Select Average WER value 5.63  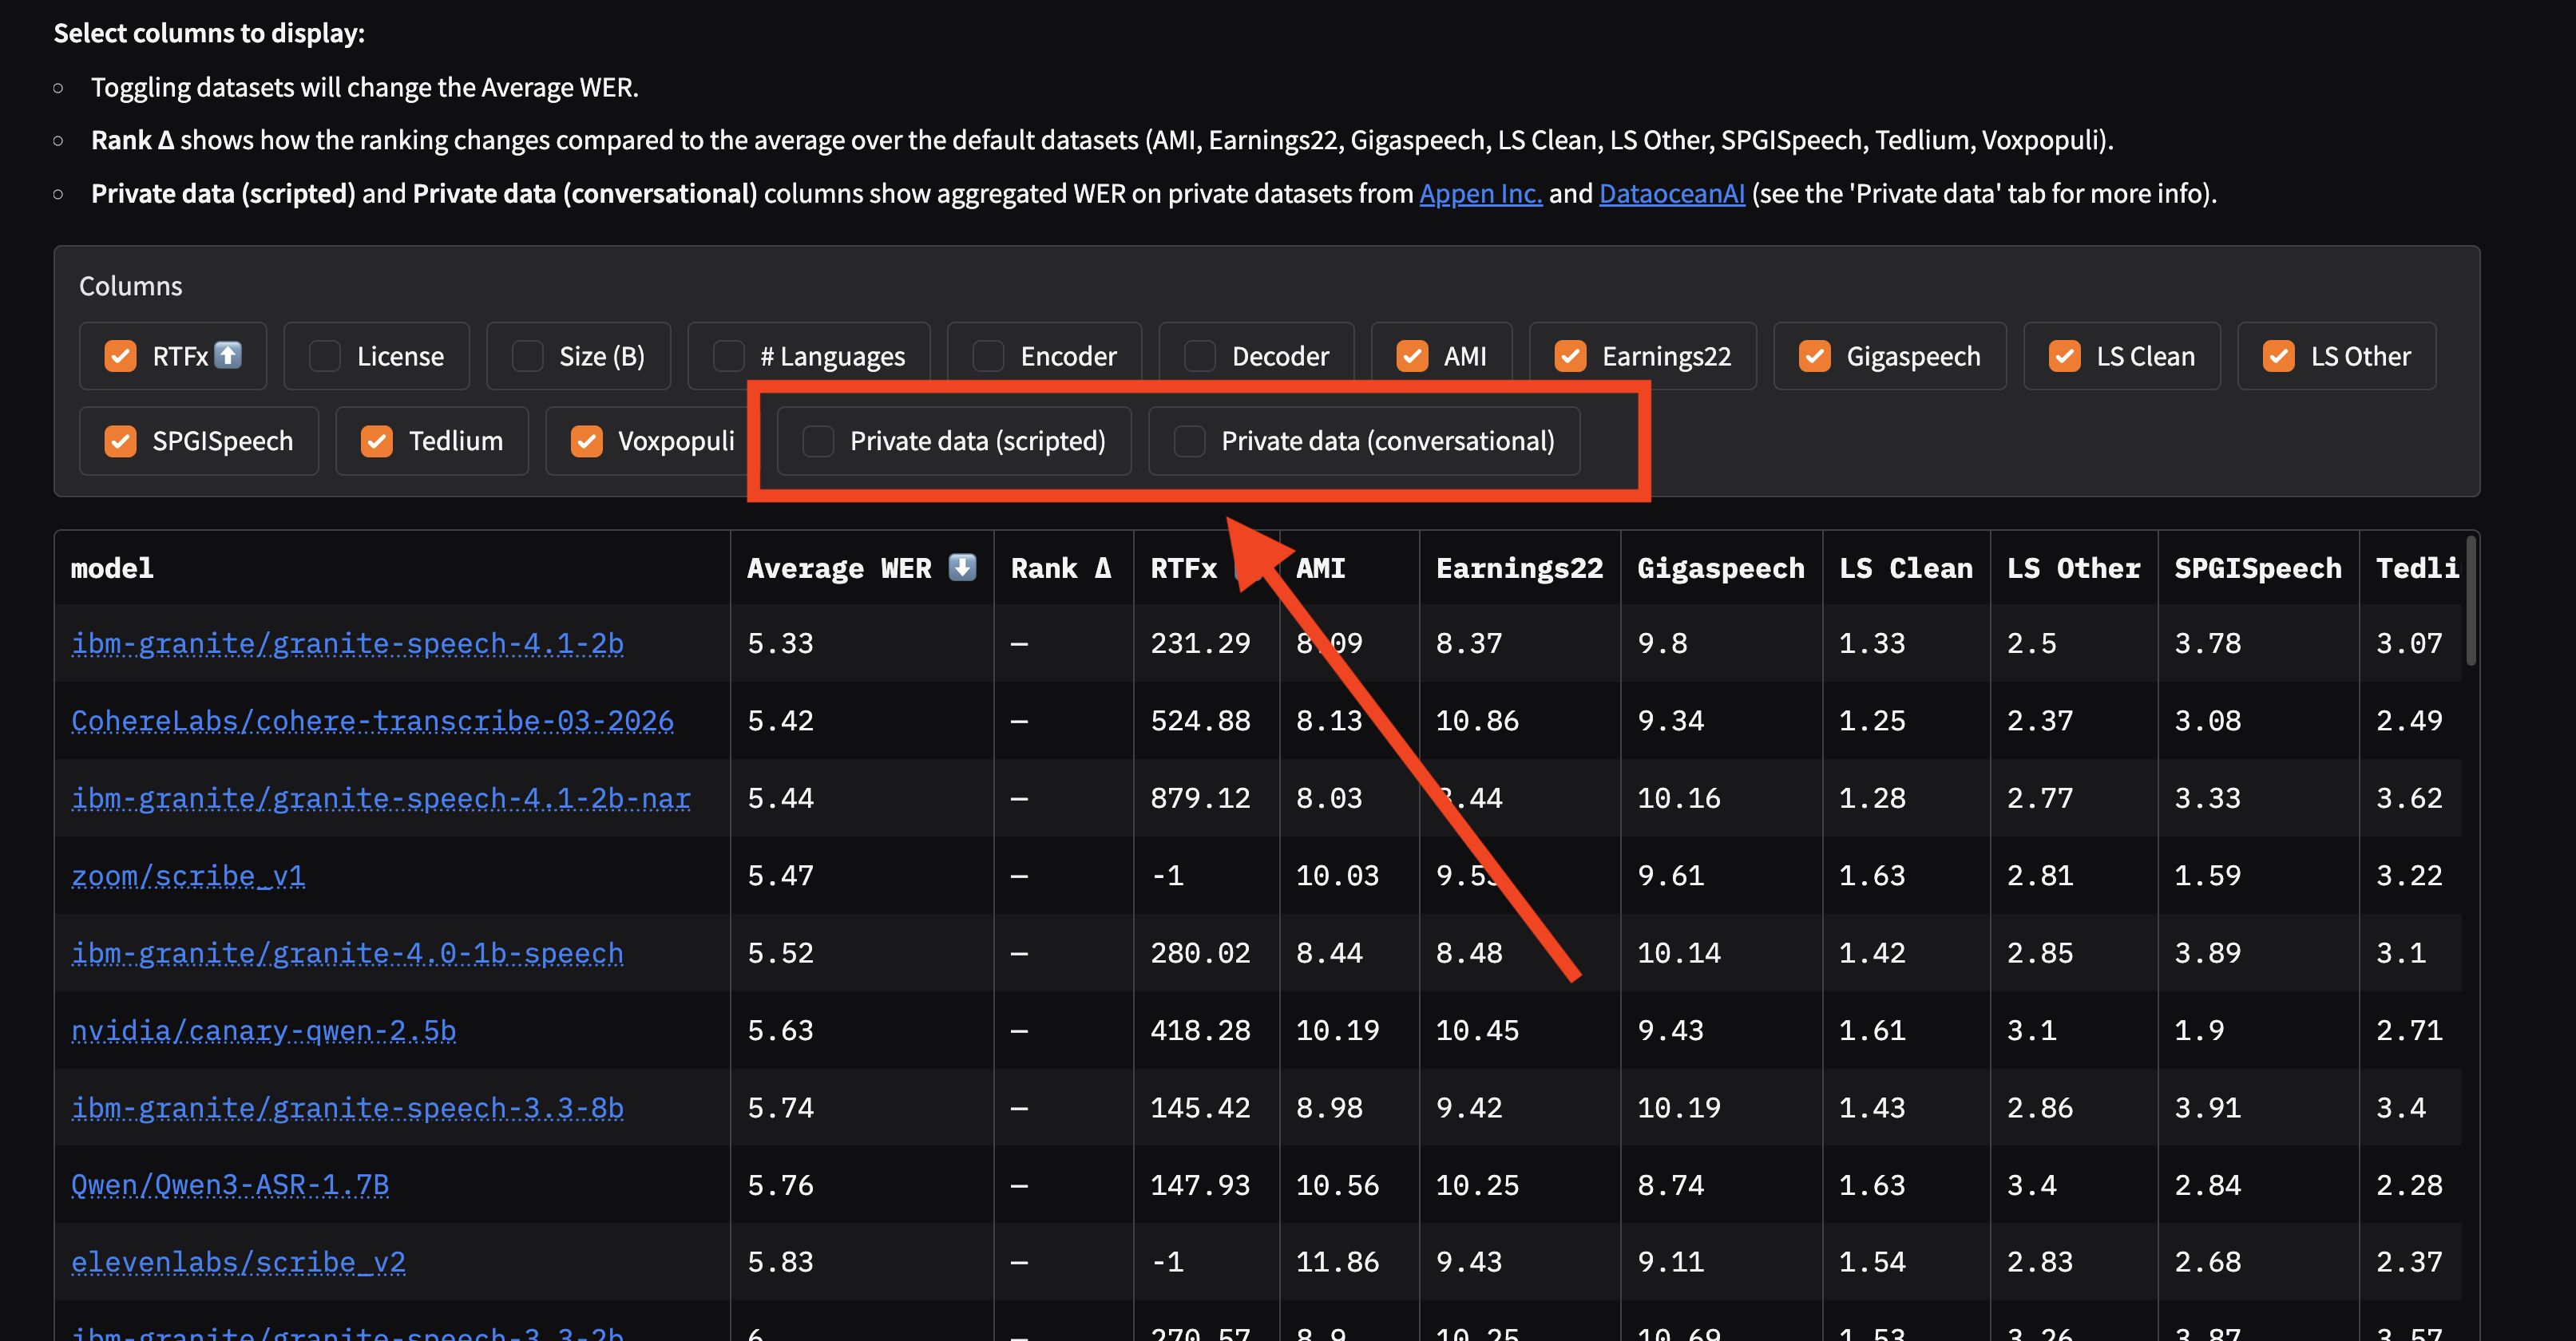(x=780, y=1030)
